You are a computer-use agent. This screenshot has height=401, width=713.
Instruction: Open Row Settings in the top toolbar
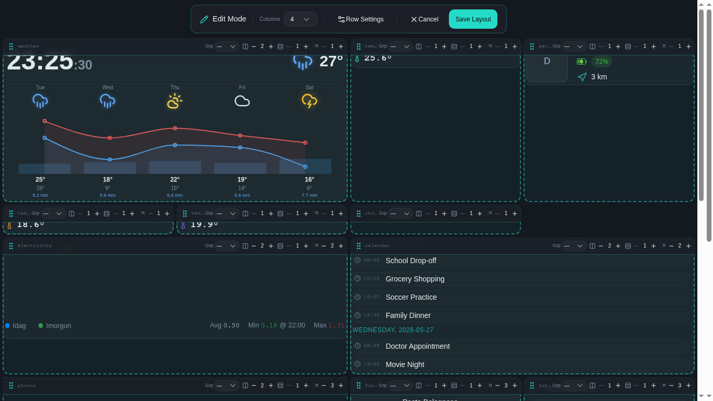click(x=361, y=19)
